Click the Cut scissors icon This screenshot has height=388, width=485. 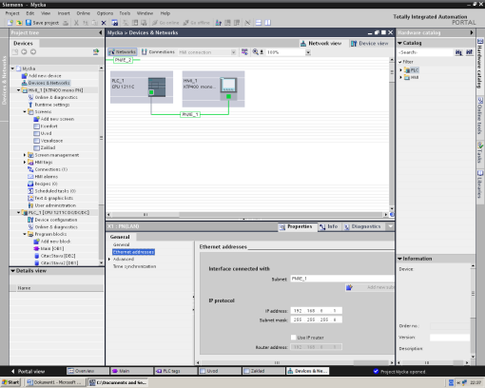tap(76, 23)
